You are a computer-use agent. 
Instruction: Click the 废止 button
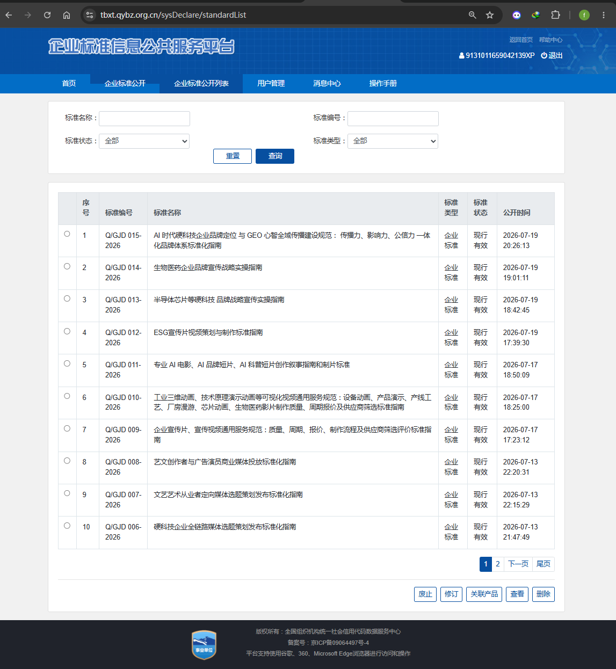click(425, 594)
